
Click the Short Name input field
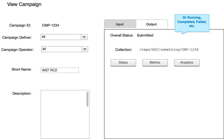click(x=60, y=70)
